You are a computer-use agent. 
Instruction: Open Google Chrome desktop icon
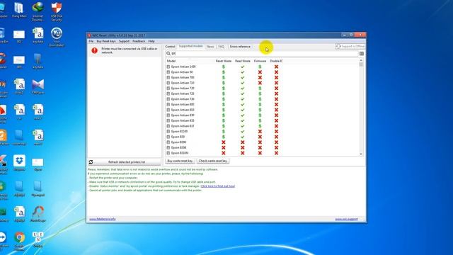coord(19,240)
